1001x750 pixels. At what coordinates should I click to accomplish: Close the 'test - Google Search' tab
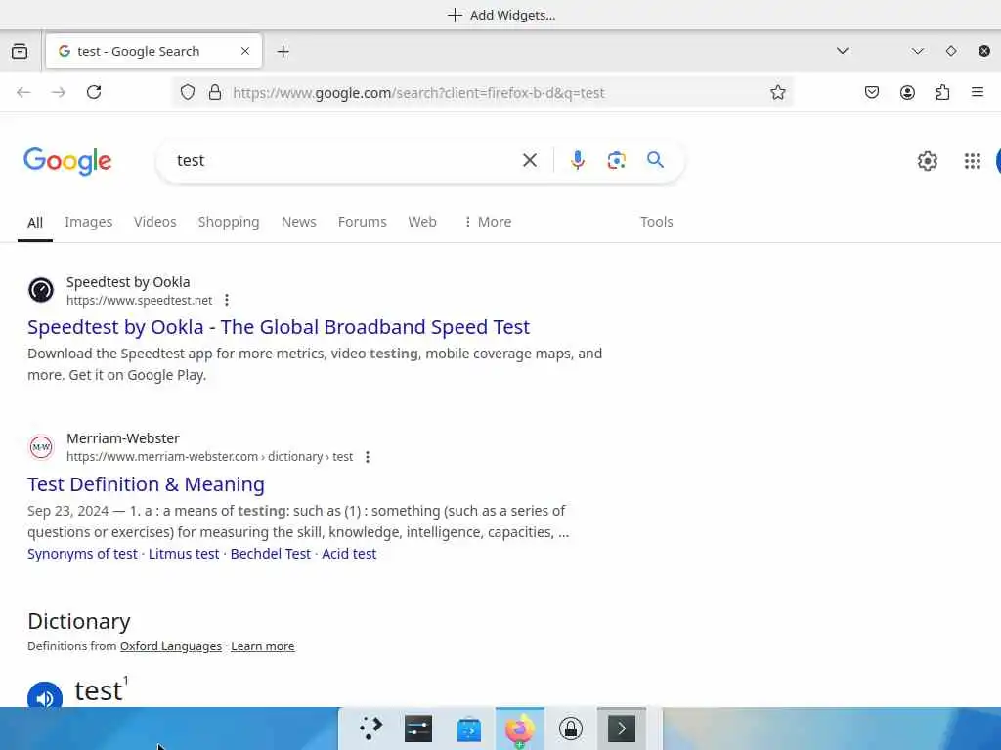(x=245, y=51)
